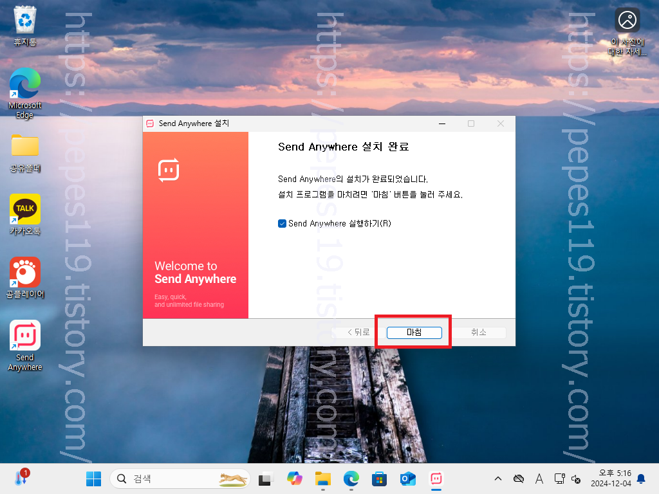Image resolution: width=659 pixels, height=494 pixels.
Task: Open Microsoft Store from the taskbar
Action: point(379,479)
